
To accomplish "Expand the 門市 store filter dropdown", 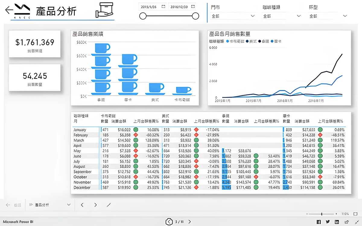I will click(x=253, y=16).
